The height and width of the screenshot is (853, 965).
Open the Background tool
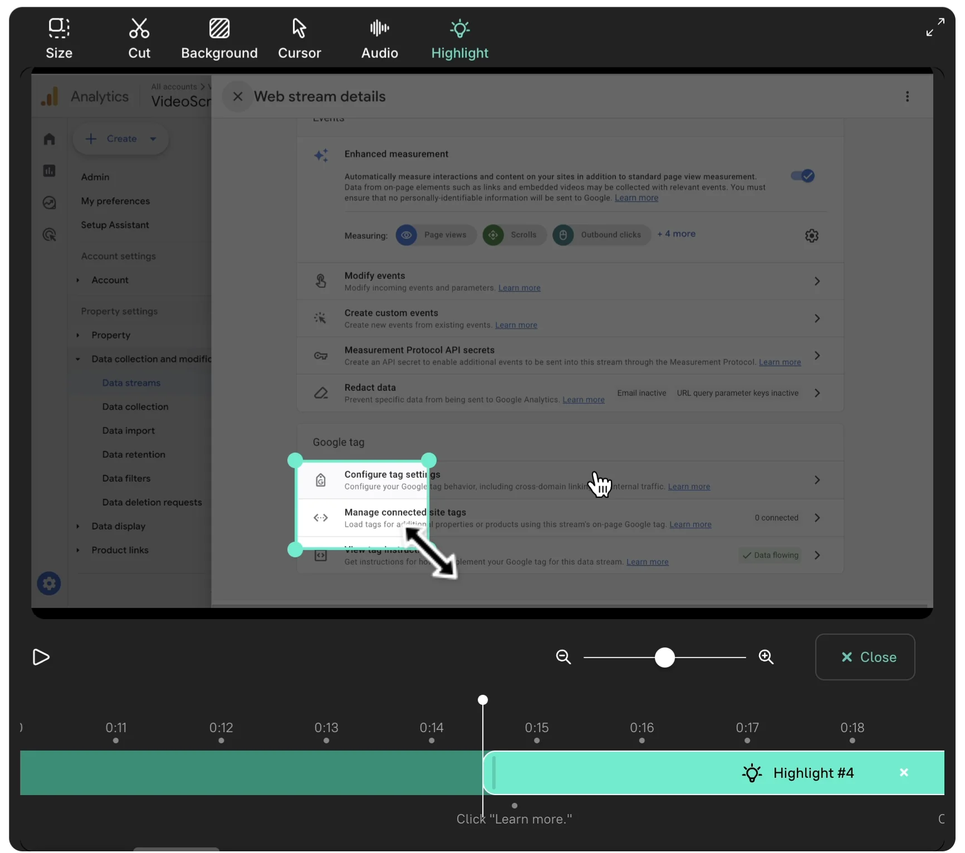[219, 38]
